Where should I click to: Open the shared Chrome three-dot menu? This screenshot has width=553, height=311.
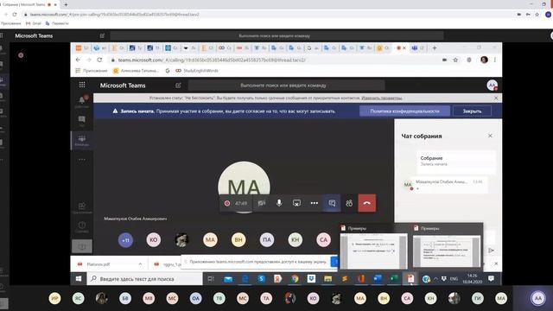coord(495,60)
